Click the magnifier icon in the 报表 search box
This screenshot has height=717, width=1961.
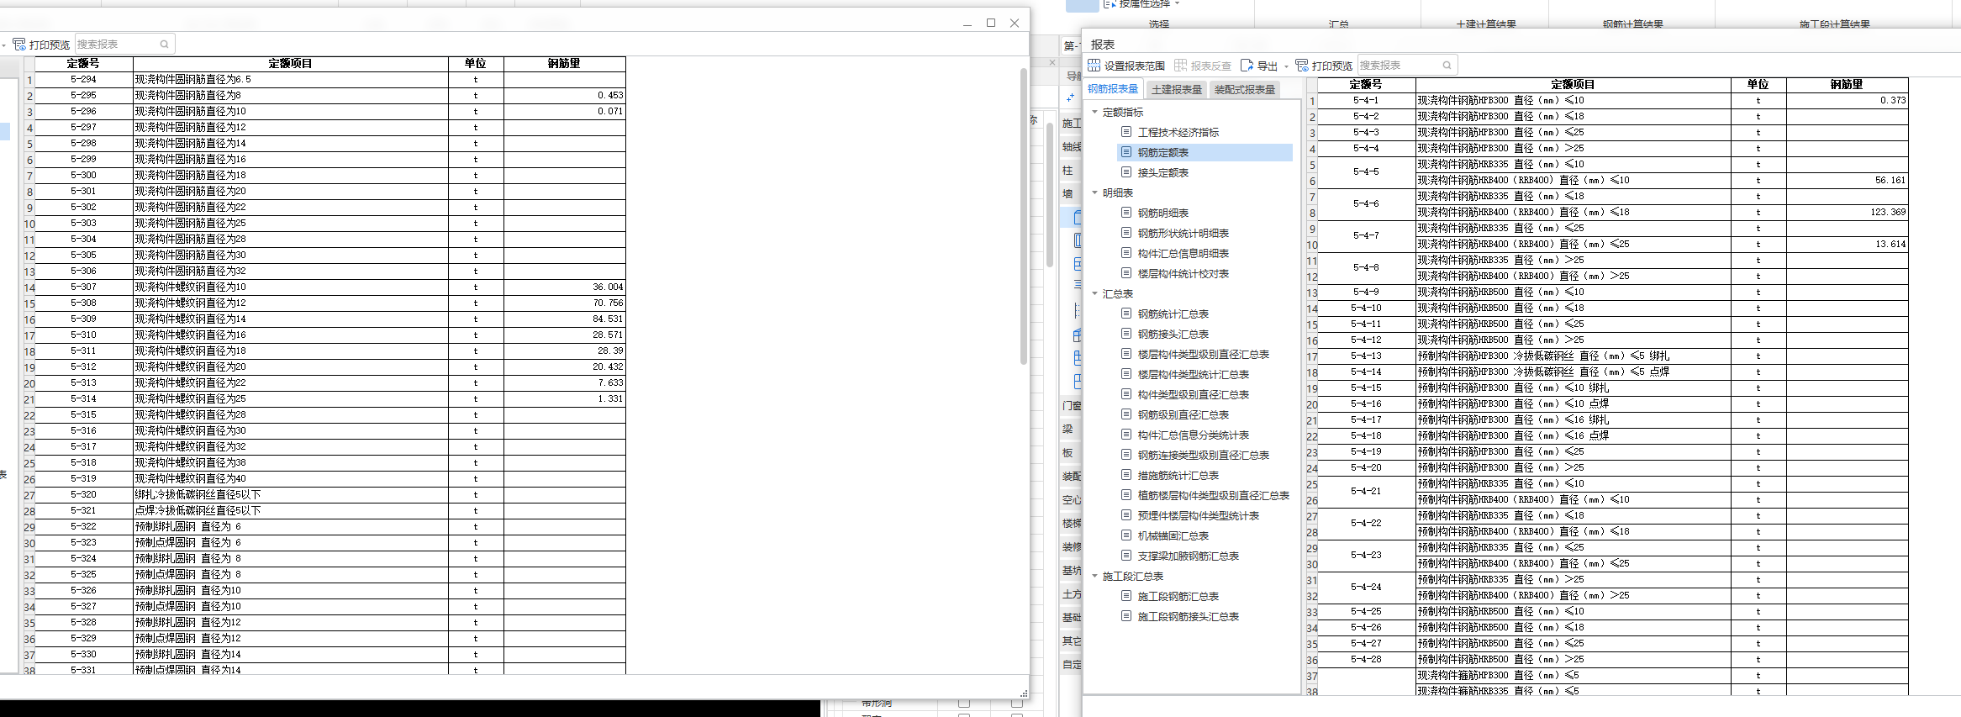click(1447, 66)
